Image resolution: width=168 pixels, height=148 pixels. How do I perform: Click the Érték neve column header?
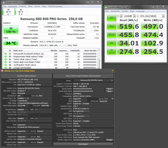(30, 50)
